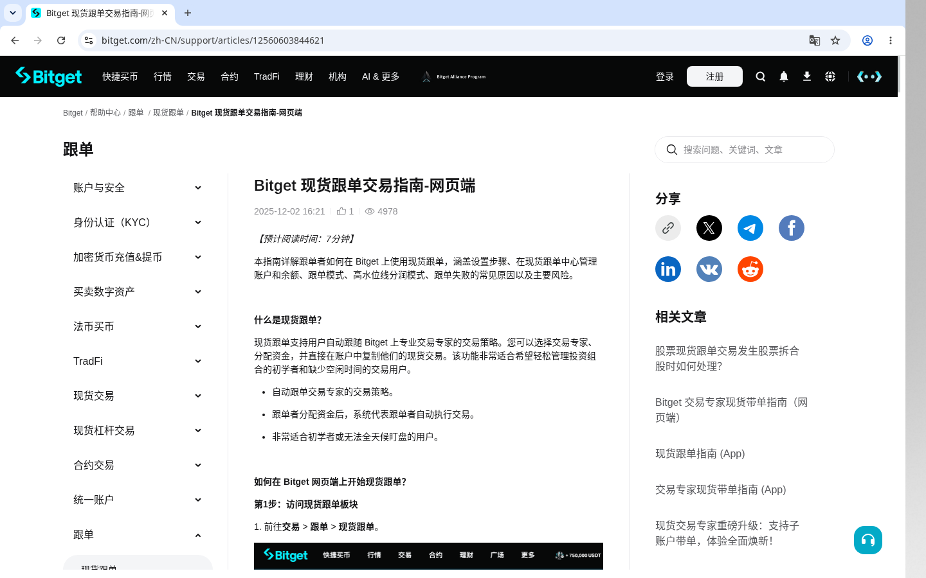Reload the page
Viewport: 926px width, 578px height.
[61, 40]
